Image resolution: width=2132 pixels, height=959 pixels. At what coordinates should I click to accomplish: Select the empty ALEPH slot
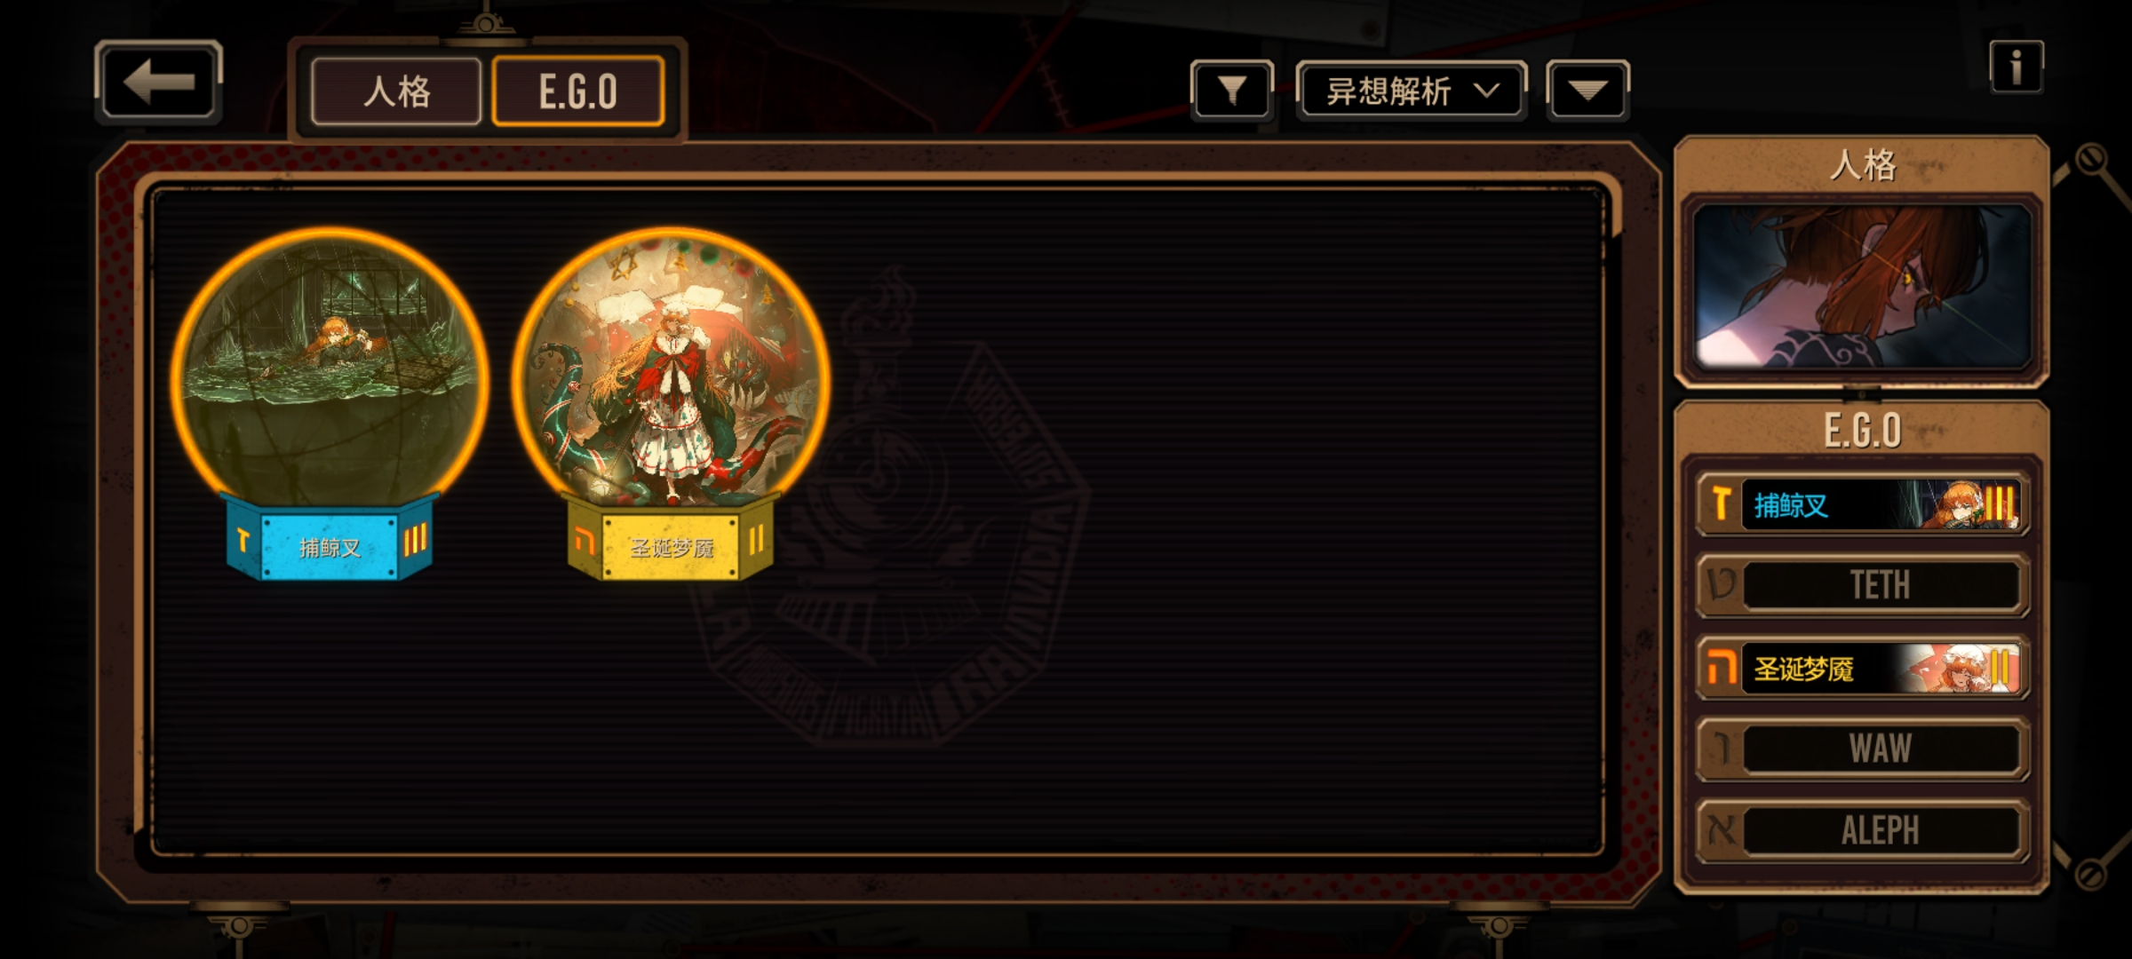pos(1863,830)
